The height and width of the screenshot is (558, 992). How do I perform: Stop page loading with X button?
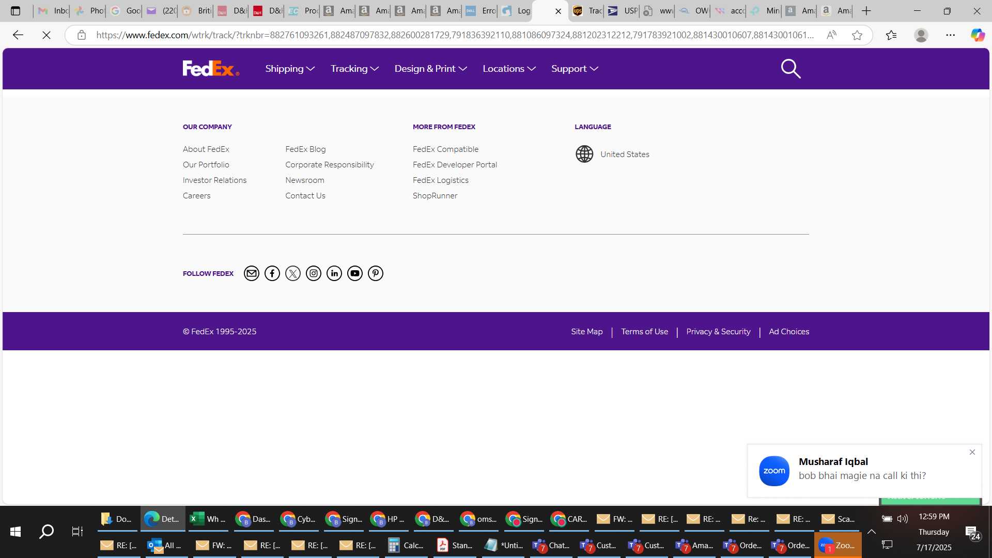pyautogui.click(x=47, y=35)
